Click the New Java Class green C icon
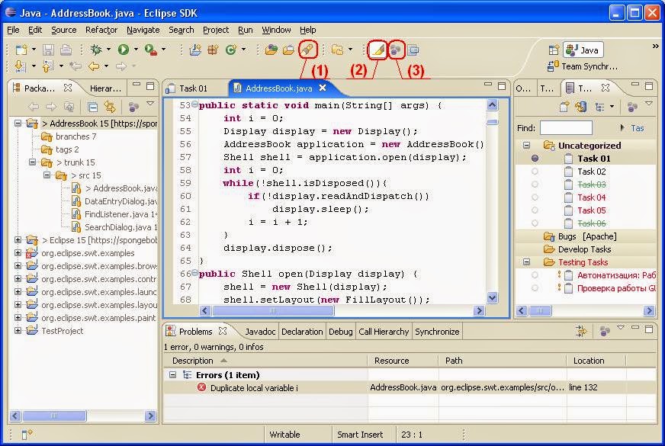This screenshot has height=446, width=665. [230, 50]
